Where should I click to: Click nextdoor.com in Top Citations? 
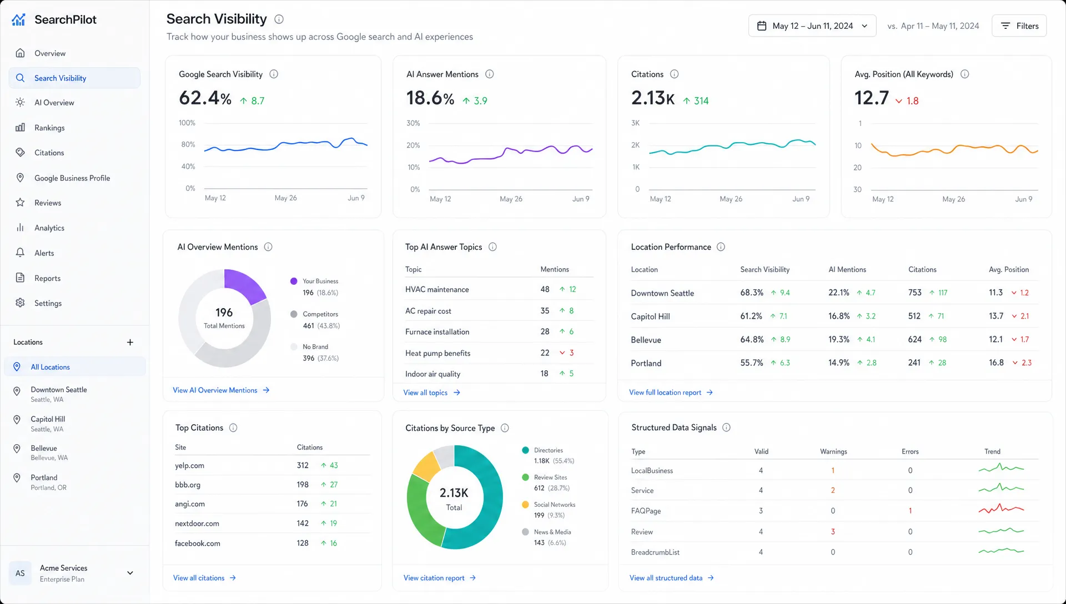(x=197, y=524)
